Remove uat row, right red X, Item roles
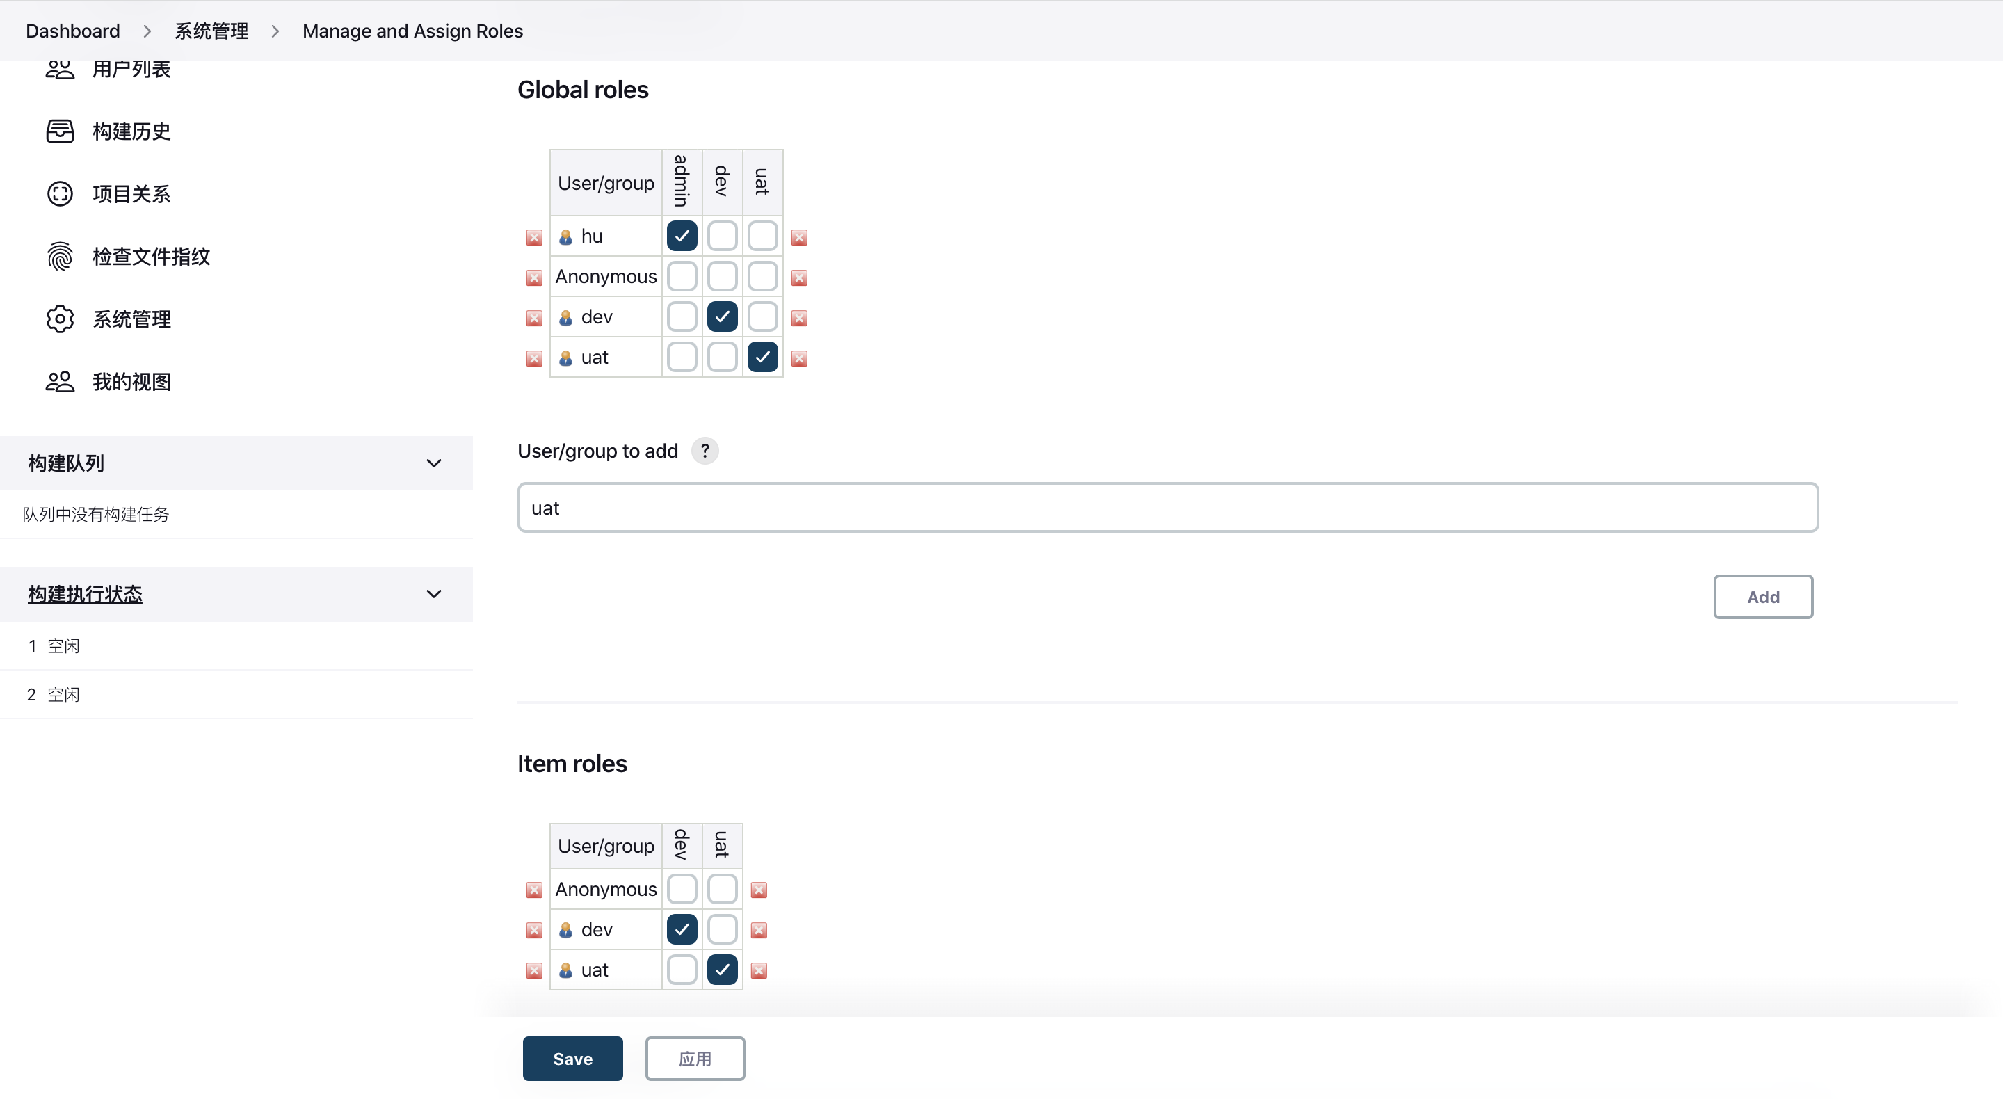2003x1099 pixels. [759, 972]
